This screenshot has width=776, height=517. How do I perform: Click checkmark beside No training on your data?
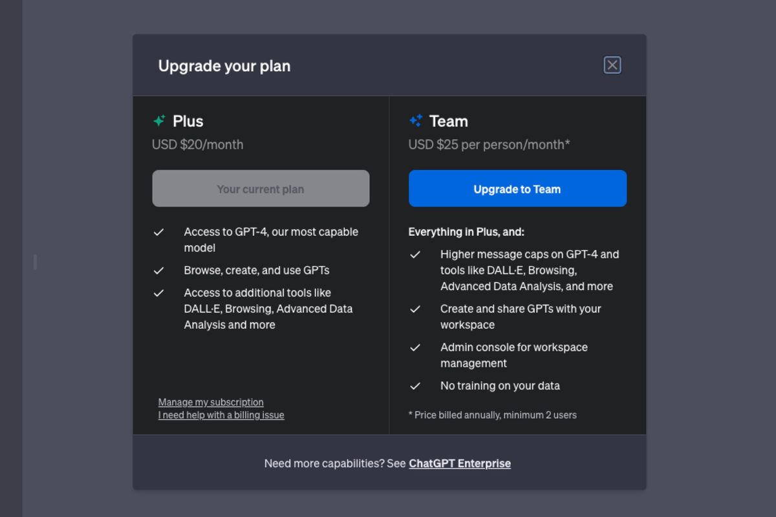point(416,386)
